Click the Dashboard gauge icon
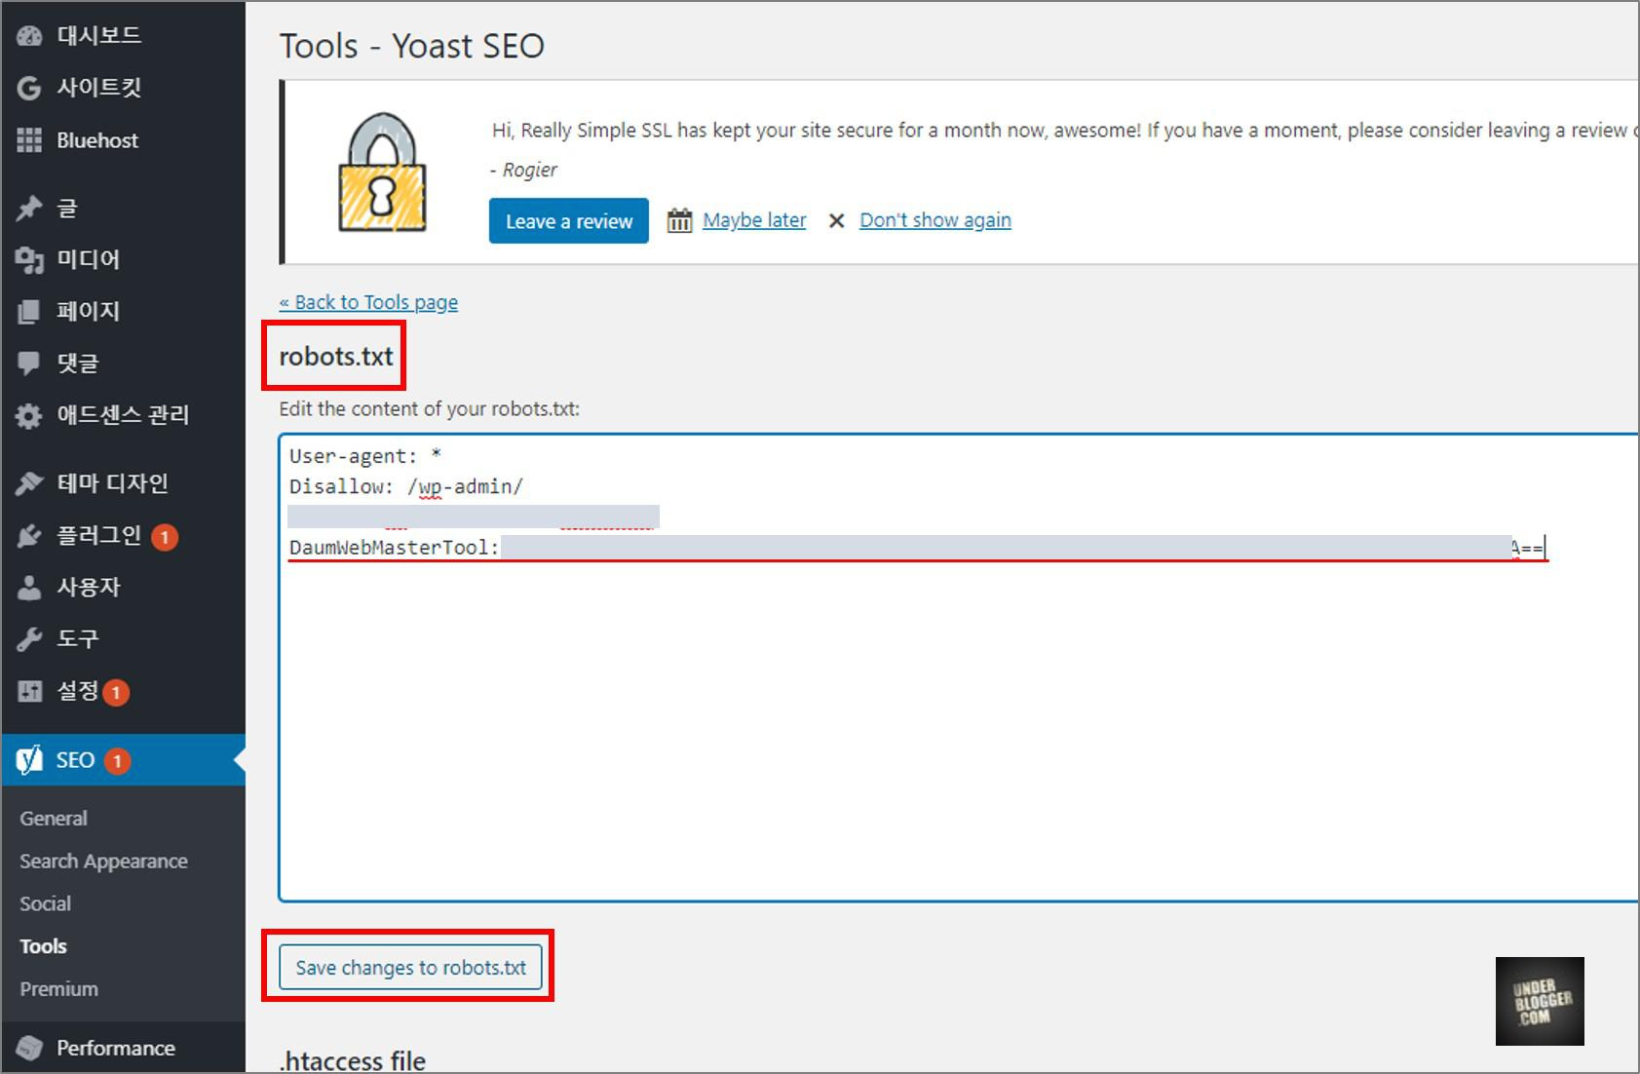Viewport: 1640px width, 1074px height. 29,36
